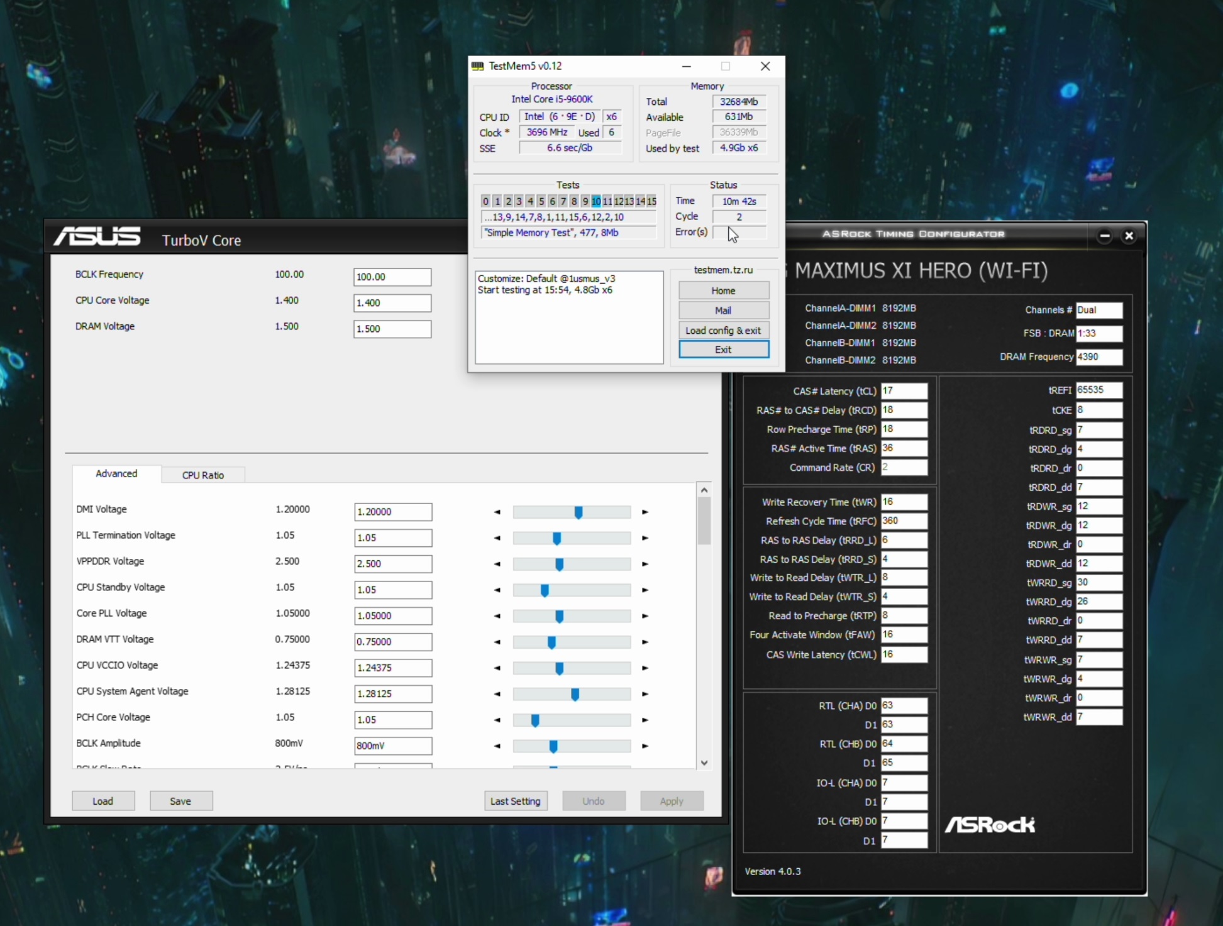Viewport: 1223px width, 926px height.
Task: Click the CPU Core Voltage input field
Action: (x=392, y=302)
